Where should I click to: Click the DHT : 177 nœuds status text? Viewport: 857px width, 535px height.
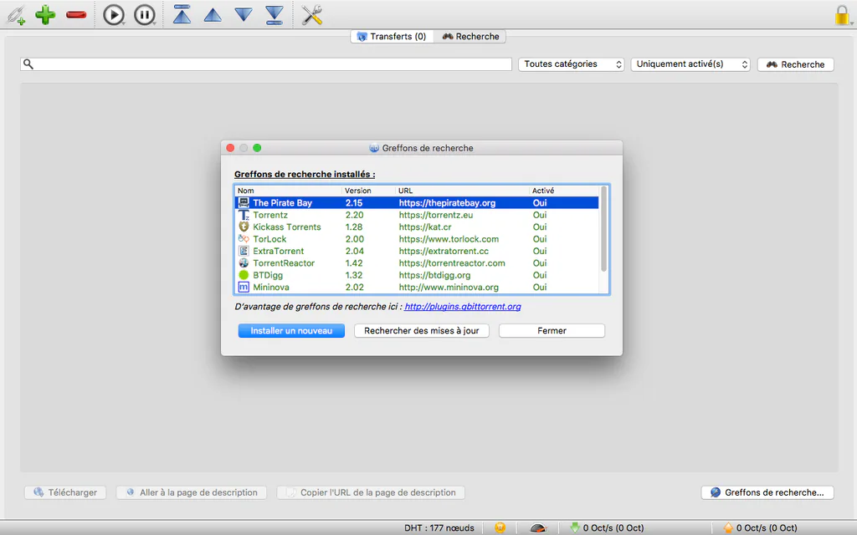coord(439,528)
